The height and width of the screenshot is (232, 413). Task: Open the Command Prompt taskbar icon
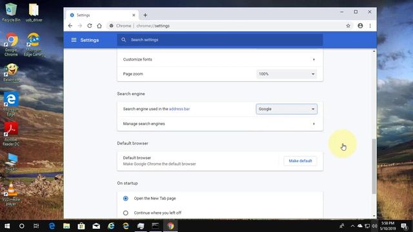click(156, 226)
